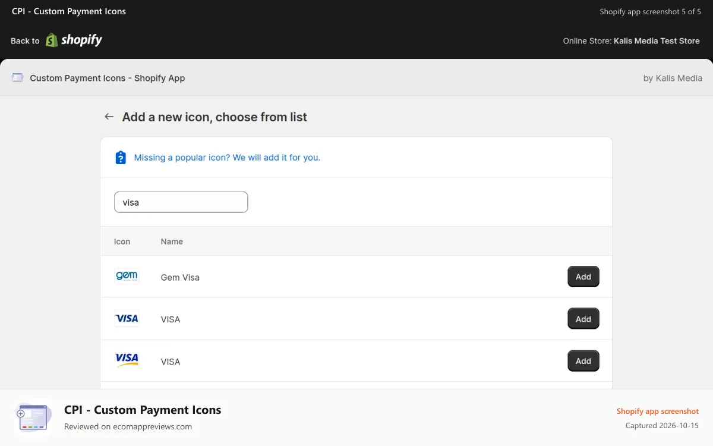The width and height of the screenshot is (713, 446).
Task: Click Shopify app screenshot 5 of 5 text
Action: click(650, 11)
